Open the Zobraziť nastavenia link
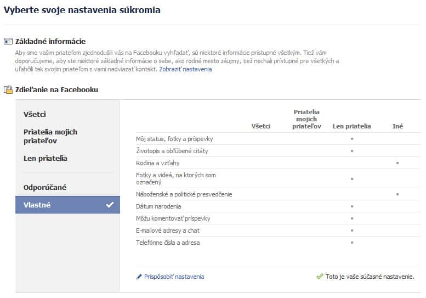The height and width of the screenshot is (298, 426). click(185, 69)
